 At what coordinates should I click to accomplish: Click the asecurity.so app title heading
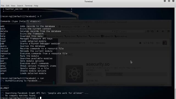tap(98, 64)
